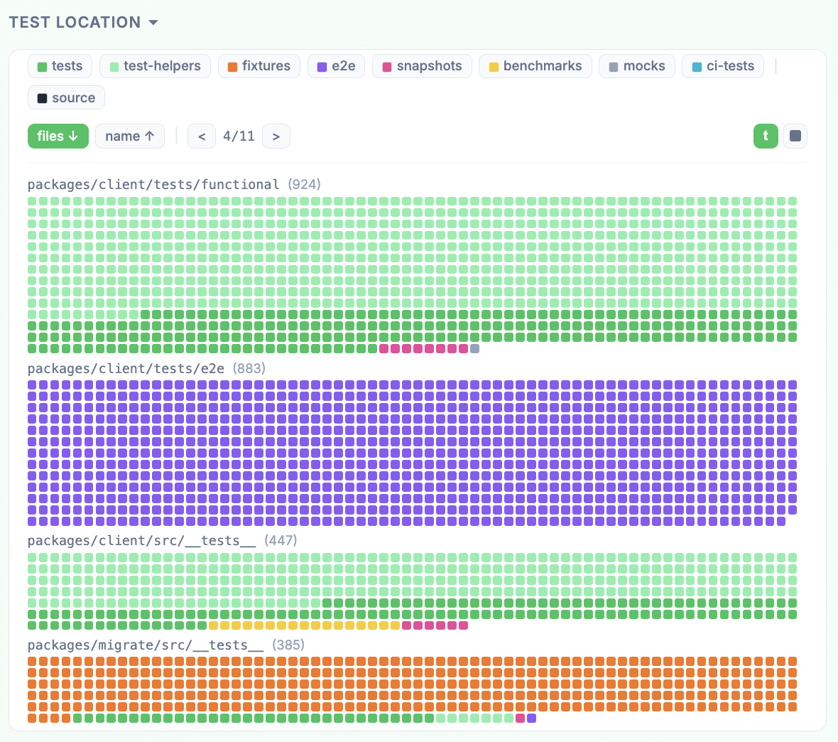Click the (385) file count
This screenshot has height=742, width=838.
coord(288,645)
